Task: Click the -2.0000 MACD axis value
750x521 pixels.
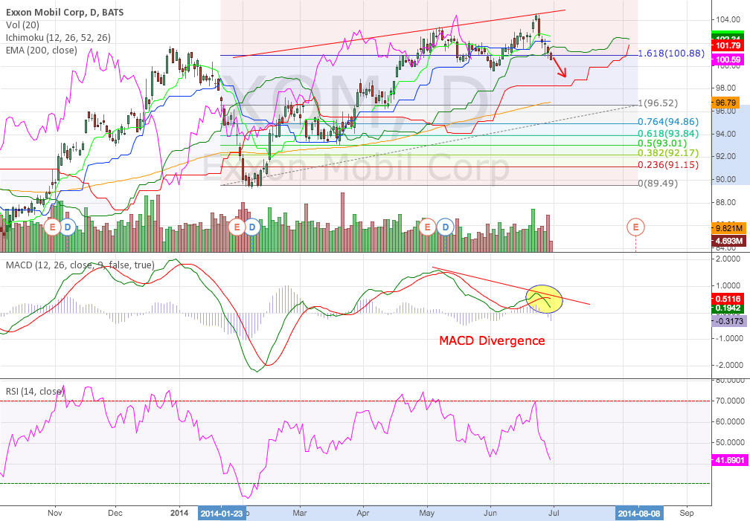Action: 729,365
